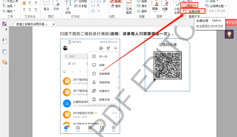
Task: Switch to the 数据上报操作说明手册 document tab
Action: coord(32,24)
